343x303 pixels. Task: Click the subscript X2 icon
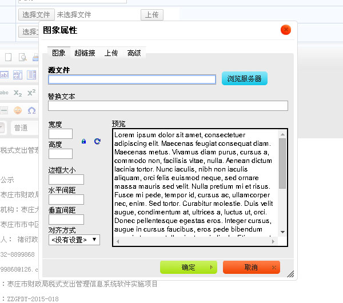tap(18, 93)
